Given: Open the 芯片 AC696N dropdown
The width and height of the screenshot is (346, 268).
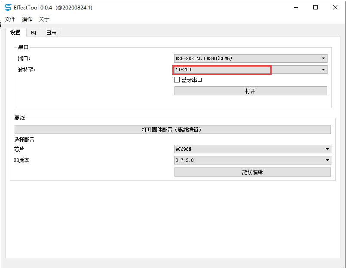Looking at the screenshot, I should pyautogui.click(x=252, y=149).
